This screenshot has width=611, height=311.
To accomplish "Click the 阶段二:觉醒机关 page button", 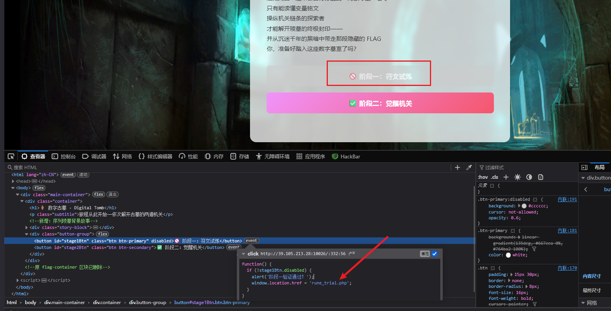I will (x=380, y=103).
